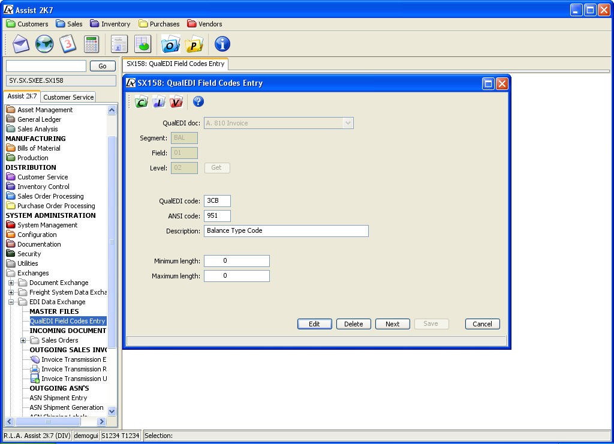Select the Assist 2K7 sidebar tab
This screenshot has height=444, width=614.
click(x=22, y=96)
